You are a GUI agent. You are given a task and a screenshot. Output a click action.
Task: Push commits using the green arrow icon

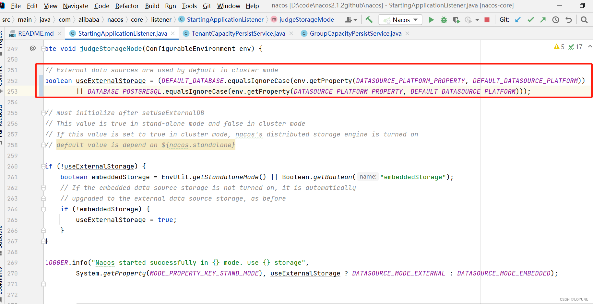(543, 20)
